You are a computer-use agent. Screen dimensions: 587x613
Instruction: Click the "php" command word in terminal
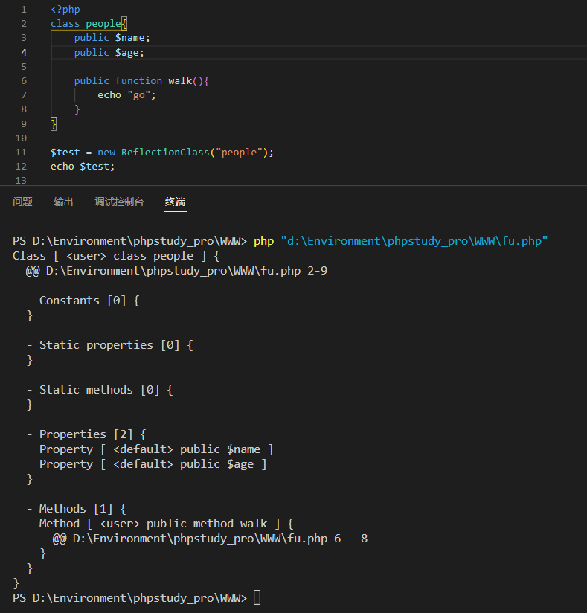(x=263, y=241)
